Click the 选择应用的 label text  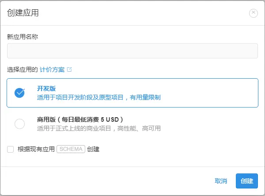23,70
